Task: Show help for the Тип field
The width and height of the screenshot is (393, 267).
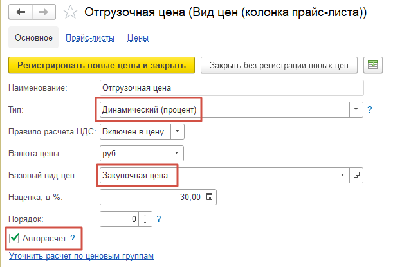Action: pyautogui.click(x=369, y=109)
